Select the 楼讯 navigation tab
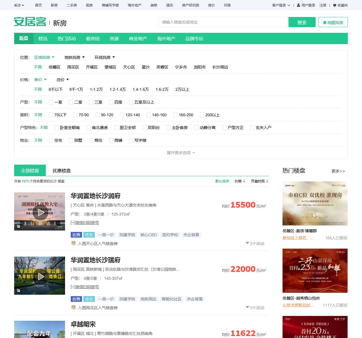This screenshot has height=338, width=362. pyautogui.click(x=43, y=38)
